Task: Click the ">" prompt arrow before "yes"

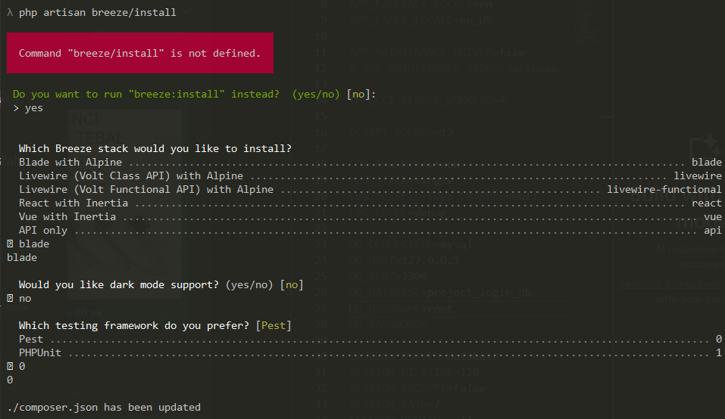Action: (16, 108)
